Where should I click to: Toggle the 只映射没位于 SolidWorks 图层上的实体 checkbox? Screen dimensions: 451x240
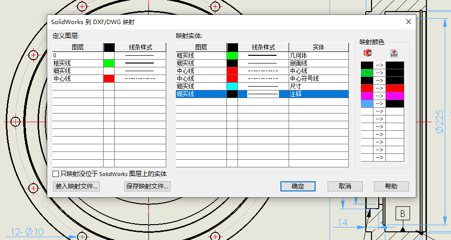tap(56, 174)
